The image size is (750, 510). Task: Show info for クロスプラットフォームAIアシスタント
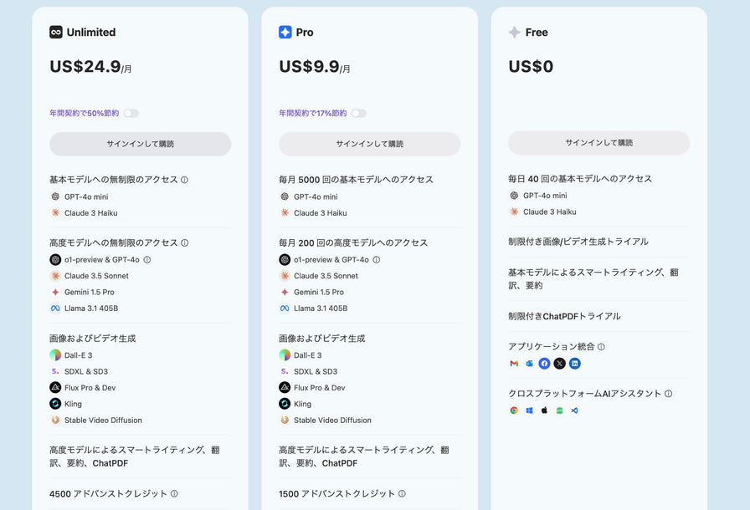[x=668, y=394]
